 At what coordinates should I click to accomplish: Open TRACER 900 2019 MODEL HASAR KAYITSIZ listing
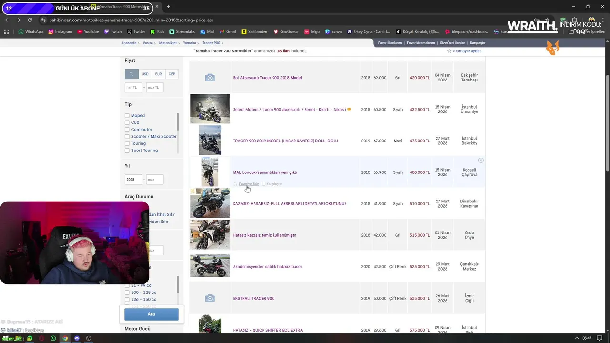click(x=285, y=141)
